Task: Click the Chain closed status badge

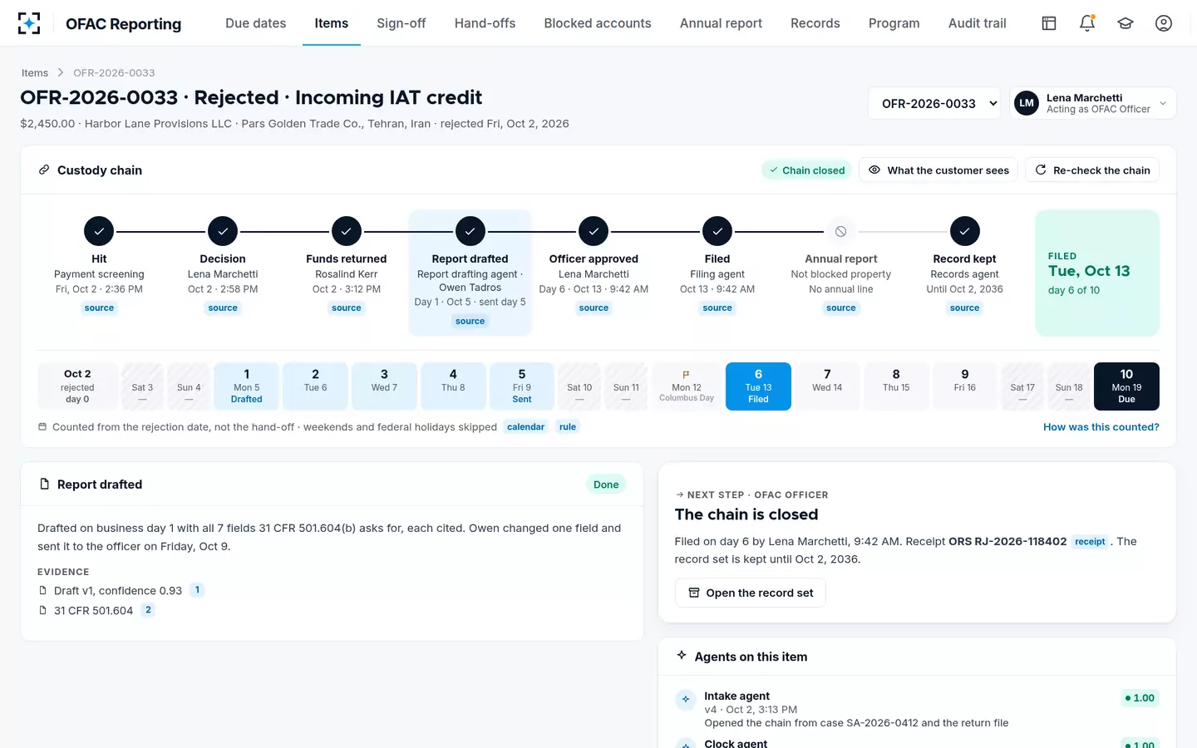Action: [x=806, y=170]
